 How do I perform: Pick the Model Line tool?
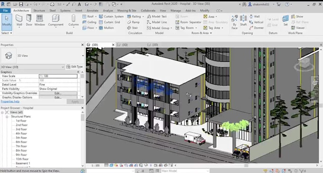[x=157, y=22]
